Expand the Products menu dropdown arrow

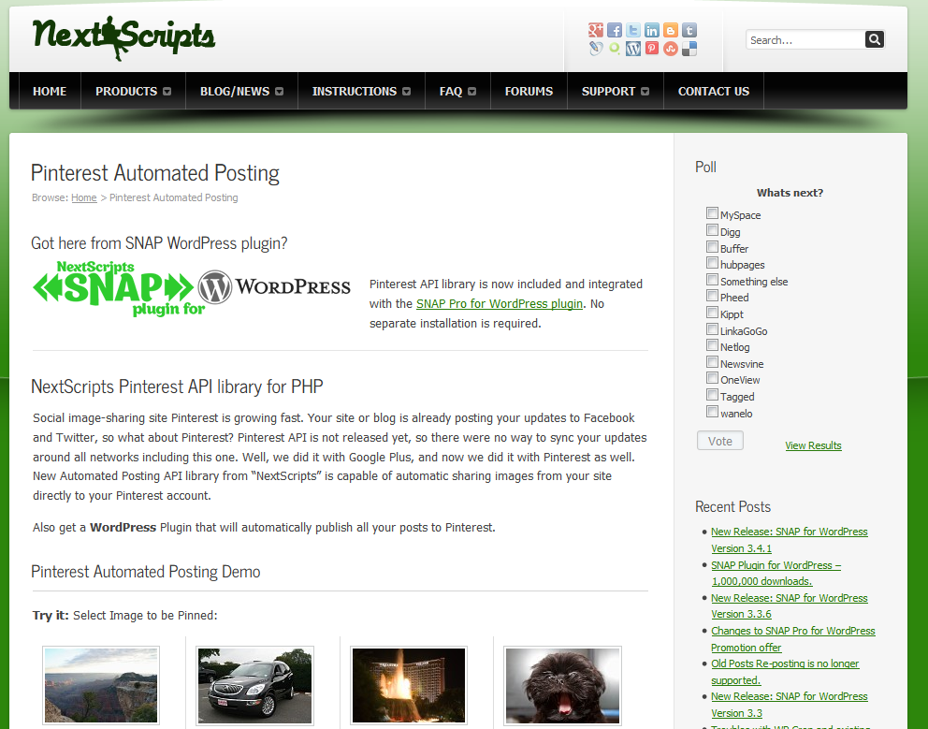[x=167, y=91]
